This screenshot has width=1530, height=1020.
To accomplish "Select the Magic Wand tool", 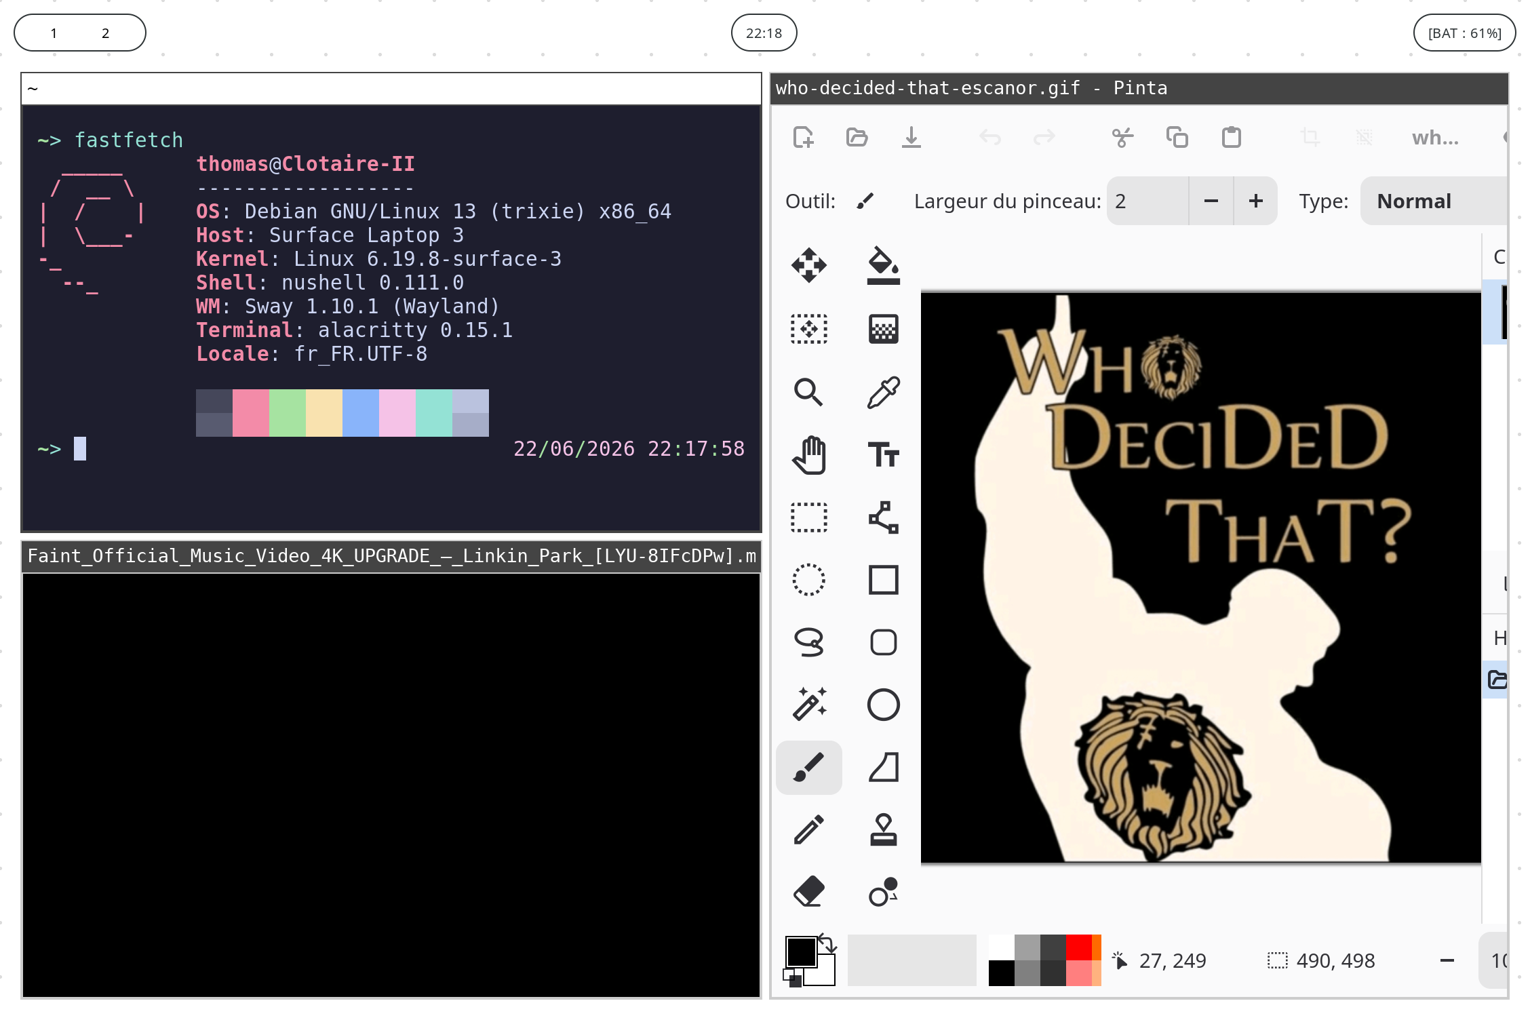I will pyautogui.click(x=809, y=704).
